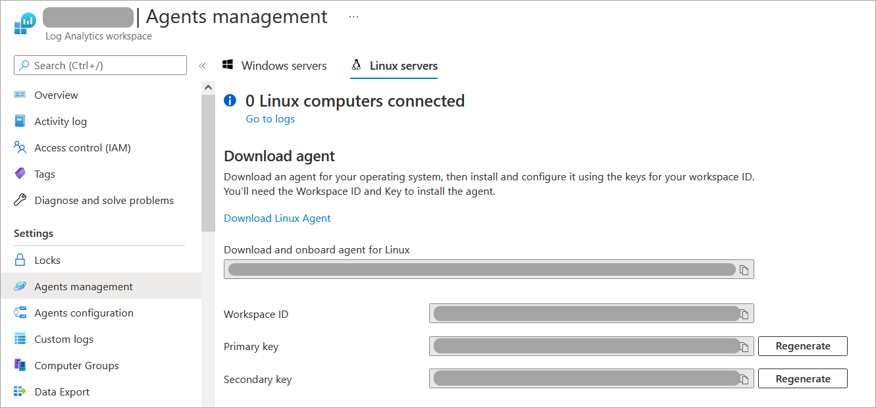Open the ellipsis more options menu
876x408 pixels.
[353, 17]
